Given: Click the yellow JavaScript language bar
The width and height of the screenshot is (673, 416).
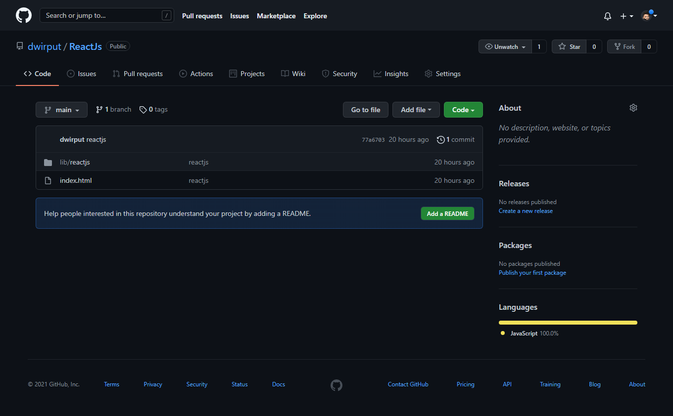Looking at the screenshot, I should tap(568, 323).
